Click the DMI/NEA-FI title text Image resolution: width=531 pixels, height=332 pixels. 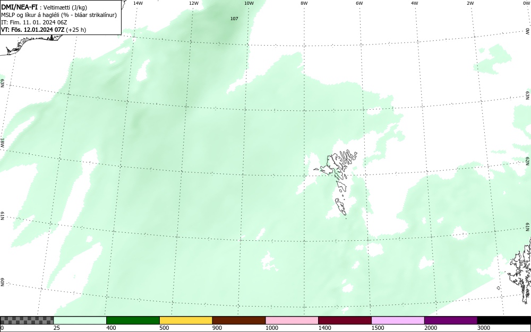click(x=19, y=7)
